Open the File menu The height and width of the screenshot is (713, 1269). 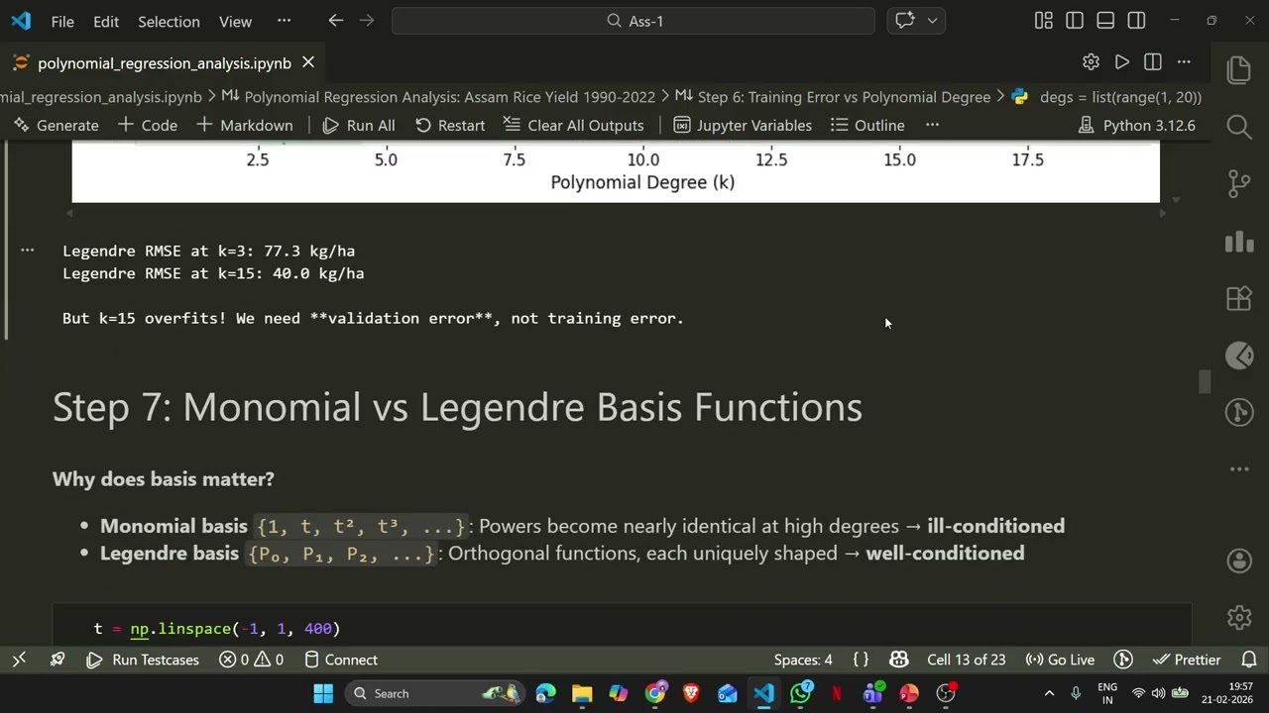[x=61, y=21]
